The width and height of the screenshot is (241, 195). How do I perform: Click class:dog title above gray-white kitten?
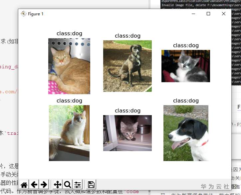tap(186, 46)
